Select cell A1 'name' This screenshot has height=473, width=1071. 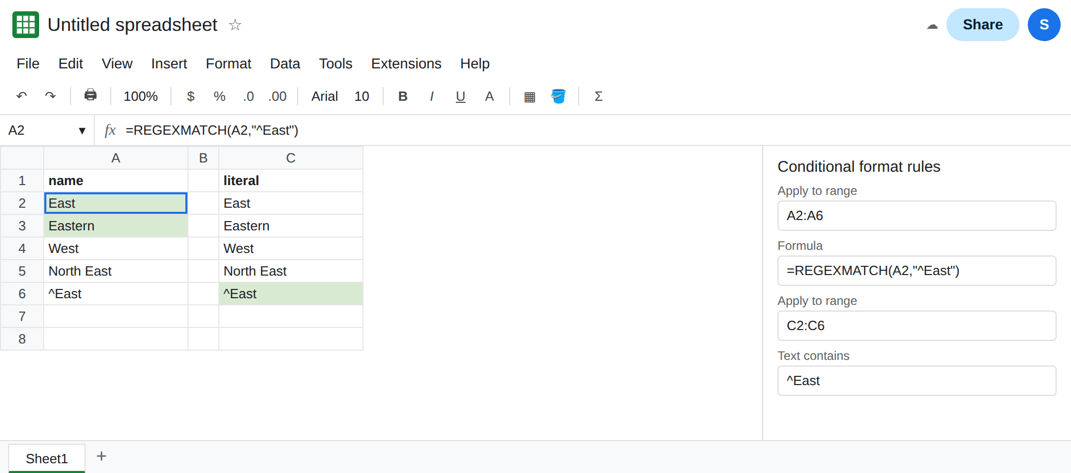coord(116,180)
